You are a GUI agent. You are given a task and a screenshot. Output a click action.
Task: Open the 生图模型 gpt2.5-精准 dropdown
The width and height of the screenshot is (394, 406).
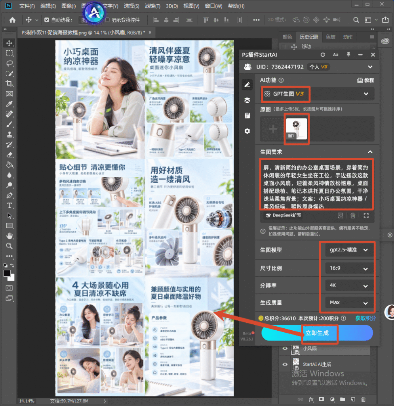click(348, 250)
